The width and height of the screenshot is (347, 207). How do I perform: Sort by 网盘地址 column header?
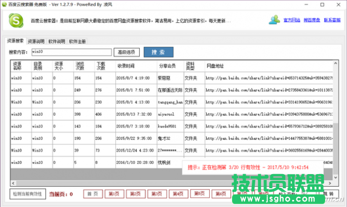click(x=268, y=66)
